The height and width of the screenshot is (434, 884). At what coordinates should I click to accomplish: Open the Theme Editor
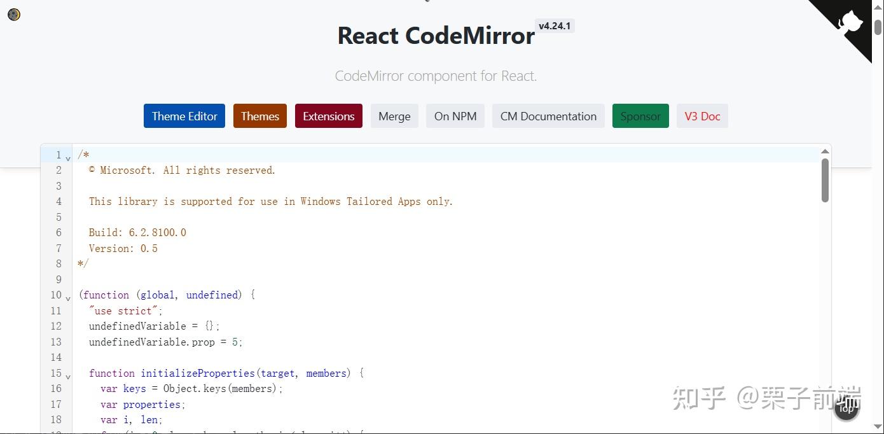tap(184, 116)
